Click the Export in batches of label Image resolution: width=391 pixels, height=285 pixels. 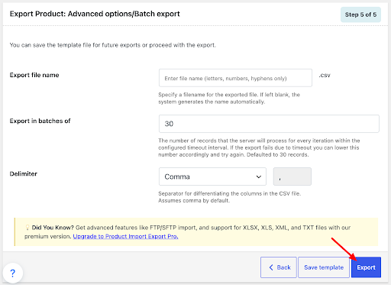pos(40,121)
